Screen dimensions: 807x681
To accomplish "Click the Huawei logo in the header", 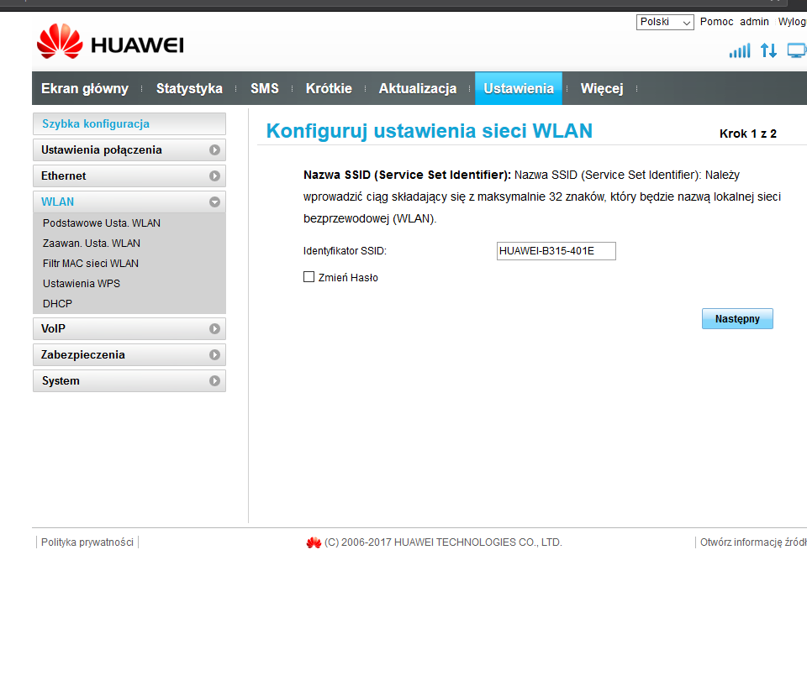I will tap(110, 42).
